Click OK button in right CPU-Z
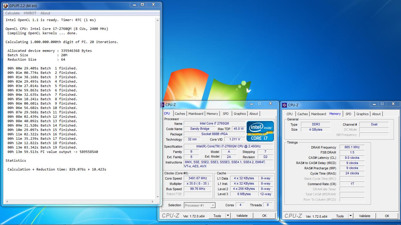This screenshot has height=225, width=401. coord(387,216)
